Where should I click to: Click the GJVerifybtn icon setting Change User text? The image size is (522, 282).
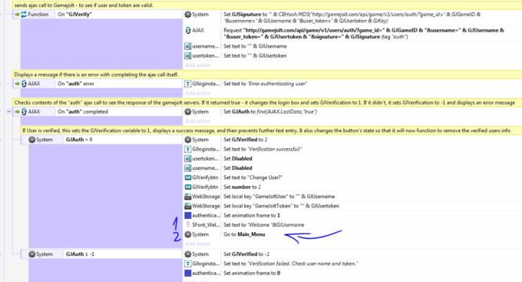tap(188, 177)
